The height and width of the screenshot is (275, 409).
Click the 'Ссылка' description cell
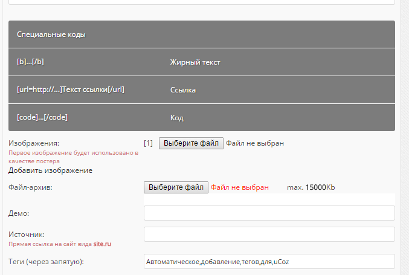[183, 90]
